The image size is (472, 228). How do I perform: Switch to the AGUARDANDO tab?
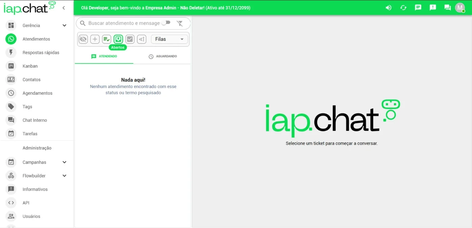163,56
